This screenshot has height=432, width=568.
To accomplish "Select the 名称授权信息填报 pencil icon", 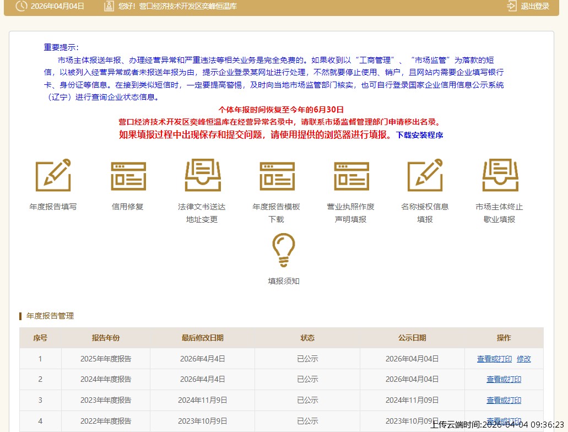I will tap(425, 175).
